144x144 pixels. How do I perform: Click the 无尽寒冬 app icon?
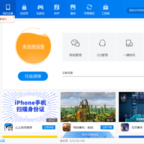pyautogui.click(x=125, y=127)
